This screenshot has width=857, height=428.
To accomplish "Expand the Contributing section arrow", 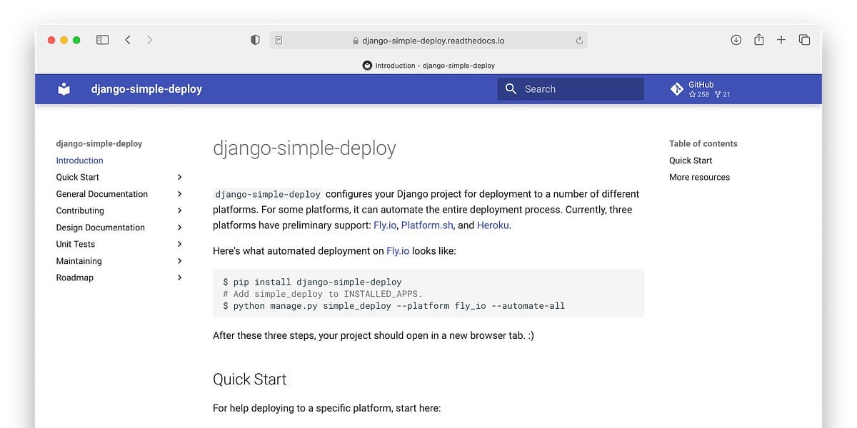I will 179,210.
